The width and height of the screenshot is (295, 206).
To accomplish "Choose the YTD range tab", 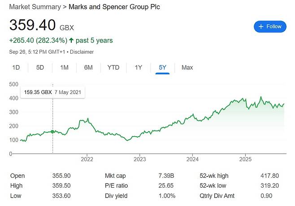I will [x=113, y=68].
